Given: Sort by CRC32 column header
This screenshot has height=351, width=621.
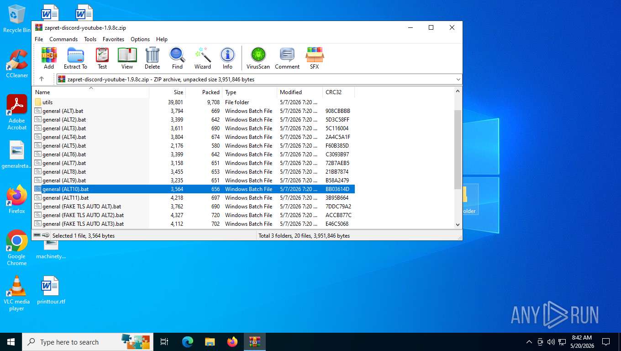Looking at the screenshot, I should 339,92.
